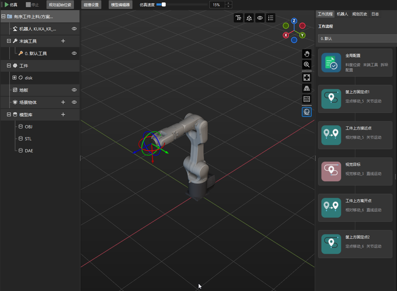Click the fit-to-view icon

click(306, 77)
